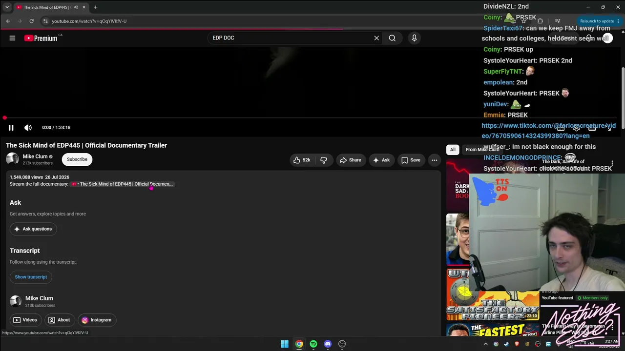Expand the tab search dropdown
Image resolution: width=625 pixels, height=351 pixels.
point(7,7)
